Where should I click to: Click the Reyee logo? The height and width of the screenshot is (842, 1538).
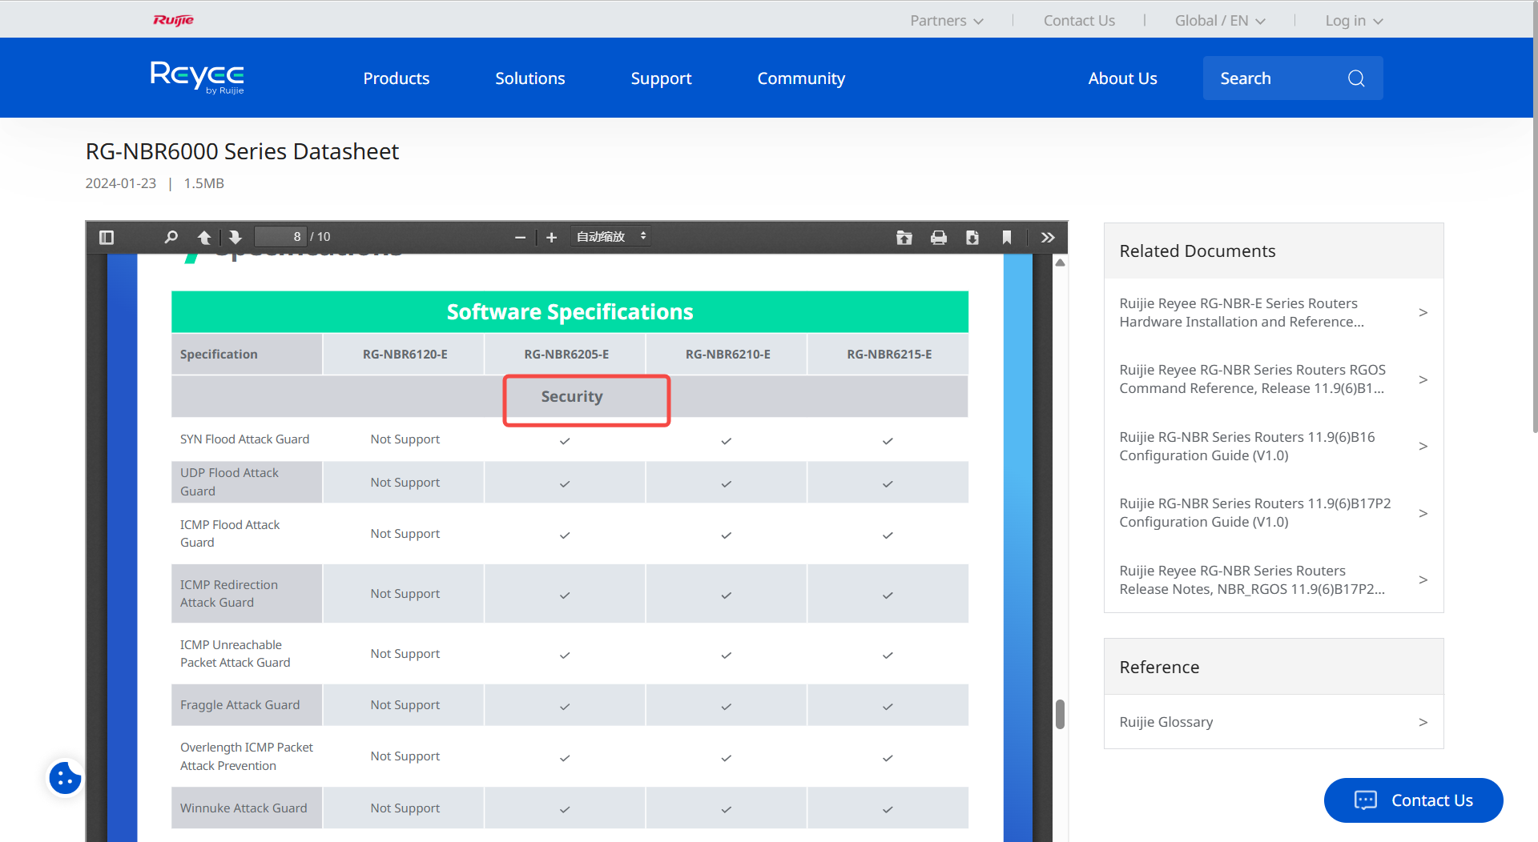pyautogui.click(x=197, y=78)
